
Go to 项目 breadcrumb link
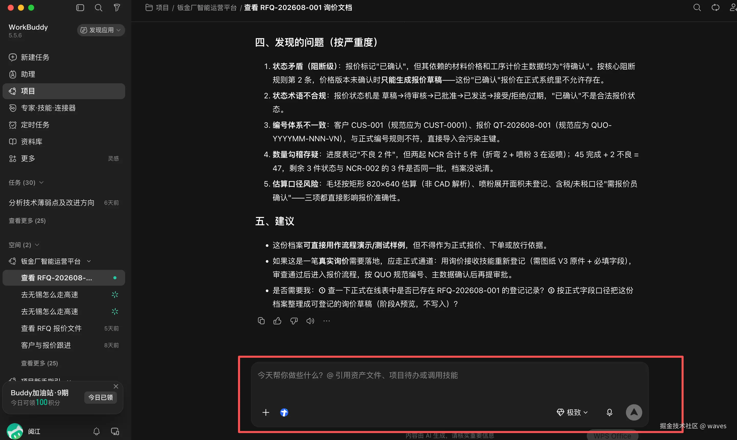pyautogui.click(x=162, y=8)
